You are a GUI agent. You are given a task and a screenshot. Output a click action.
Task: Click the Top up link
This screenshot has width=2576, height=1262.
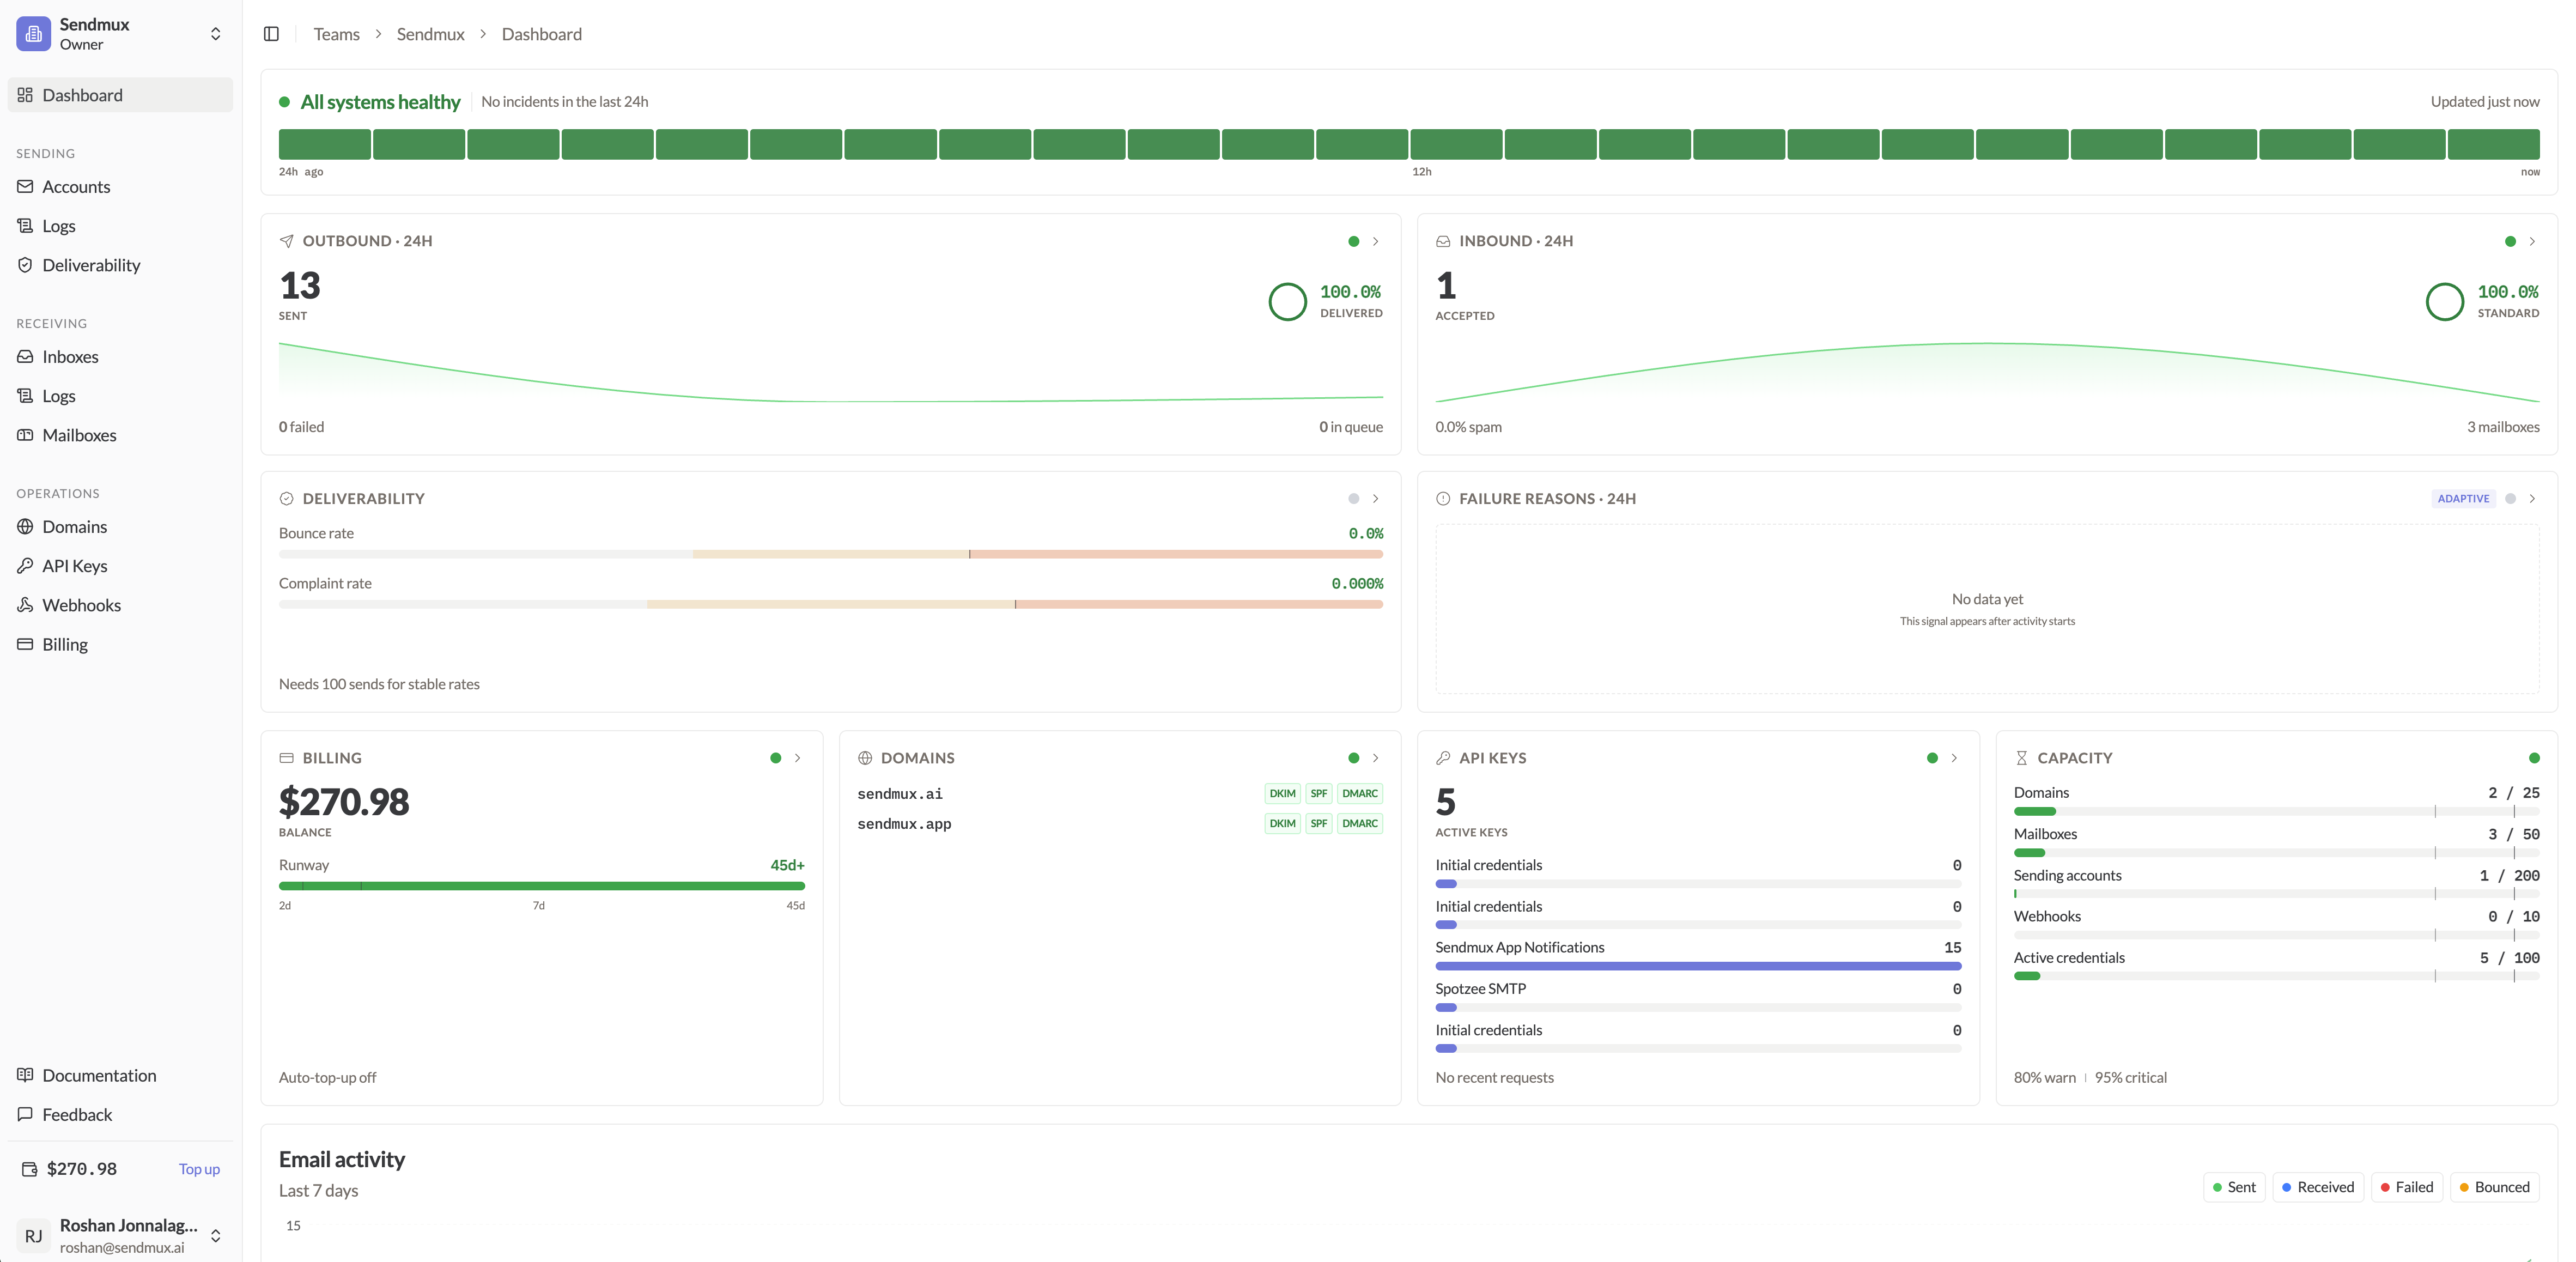(x=199, y=1169)
